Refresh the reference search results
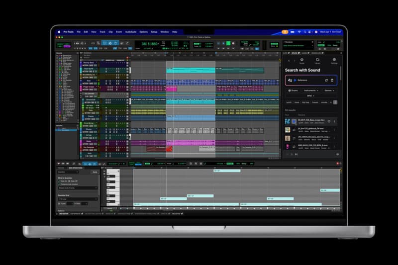This screenshot has width=398, height=265. click(326, 80)
